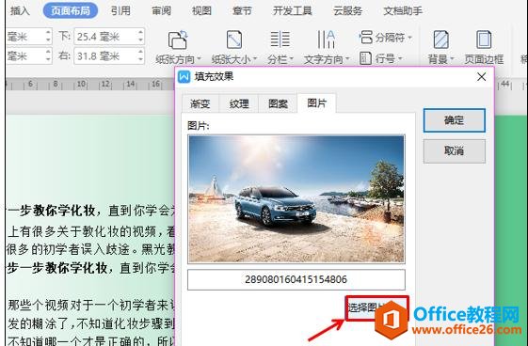Switch to the 纹理 tab in dialog
This screenshot has width=528, height=346.
[239, 103]
